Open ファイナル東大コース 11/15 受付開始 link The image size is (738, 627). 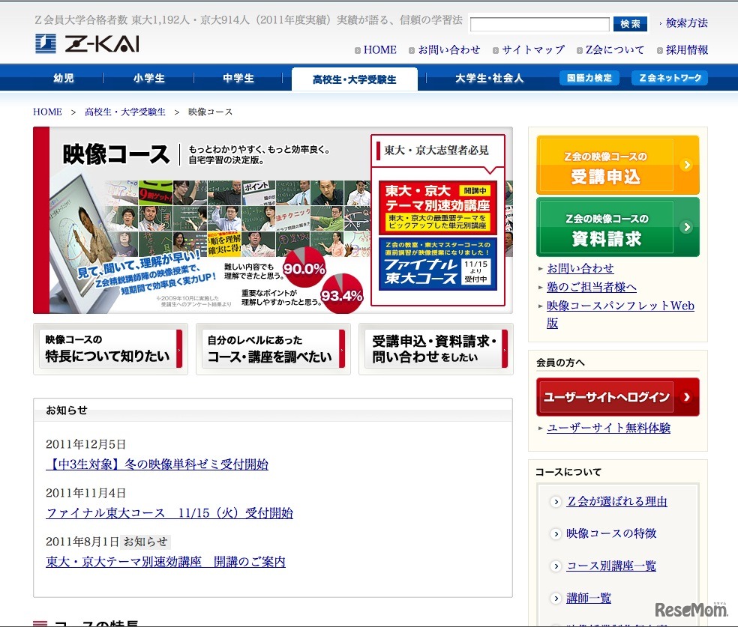pos(169,513)
